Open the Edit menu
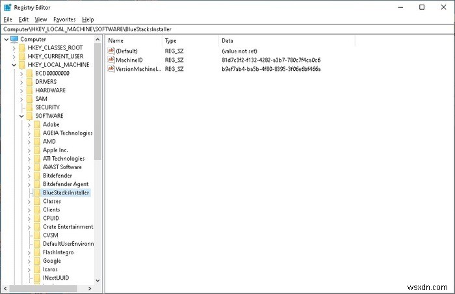The height and width of the screenshot is (294, 455). [23, 20]
